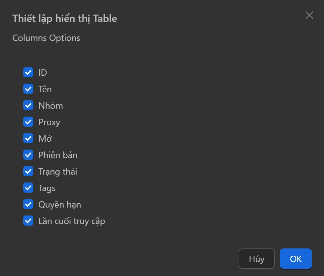324x276 pixels.
Task: Toggle the Trạng thái column checkbox
Action: 28,171
